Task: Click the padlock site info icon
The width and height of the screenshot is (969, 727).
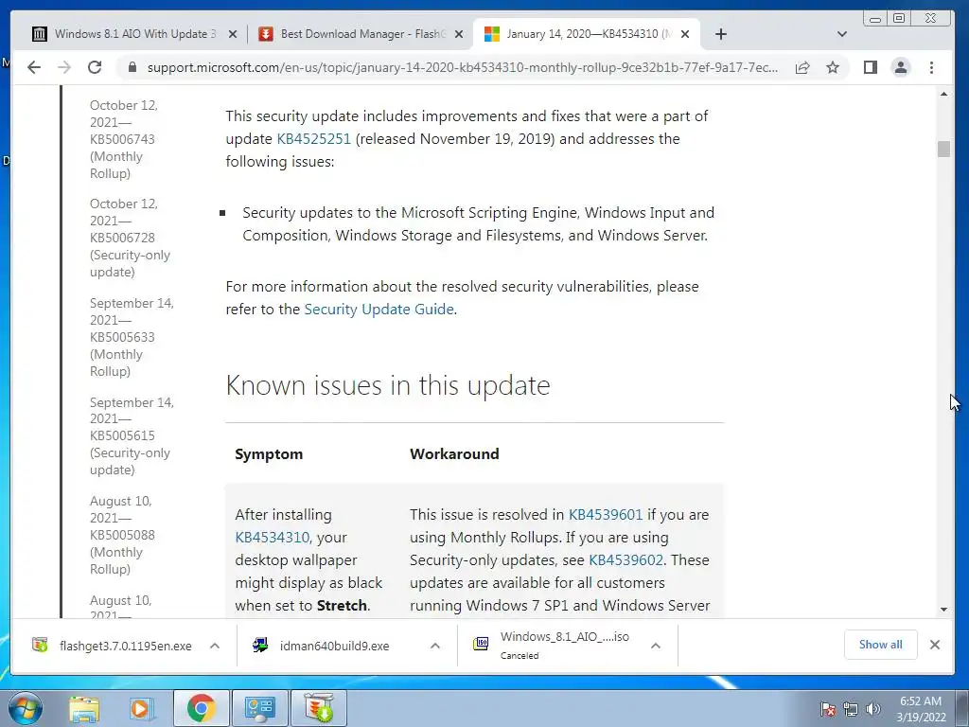Action: [x=132, y=67]
